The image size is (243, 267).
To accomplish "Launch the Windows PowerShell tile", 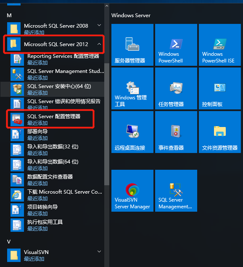I will [x=176, y=45].
